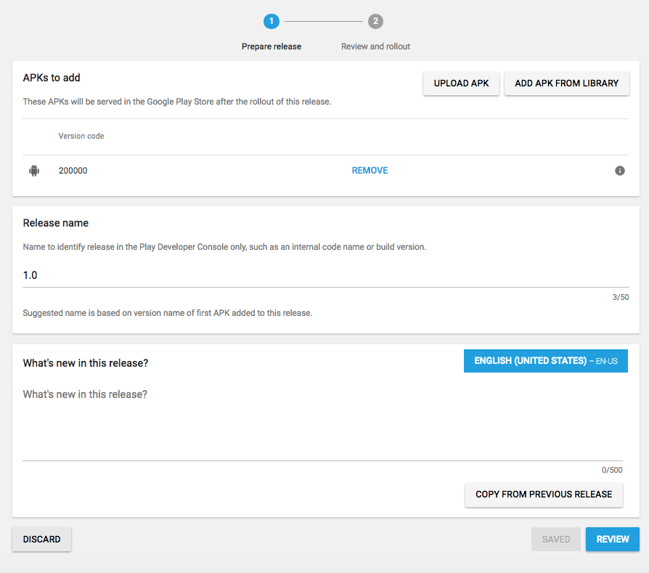Screen dimensions: 649x573
Task: Discard the release draft
Action: tap(41, 540)
